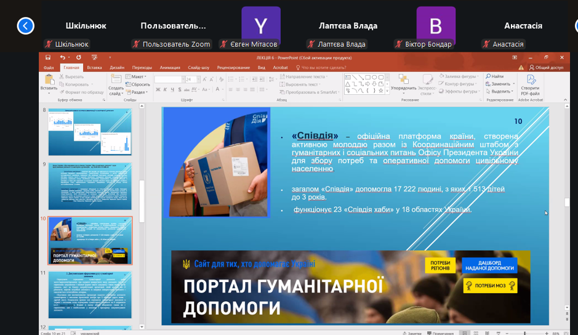Click the Undo arrow icon
578x335 pixels.
click(62, 57)
